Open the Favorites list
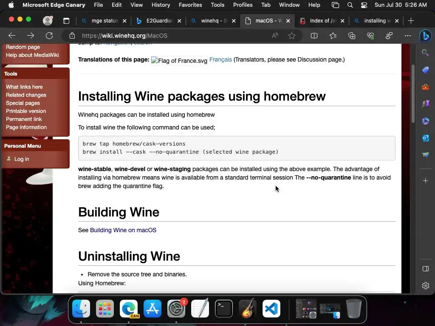The height and width of the screenshot is (326, 435). coord(333,36)
